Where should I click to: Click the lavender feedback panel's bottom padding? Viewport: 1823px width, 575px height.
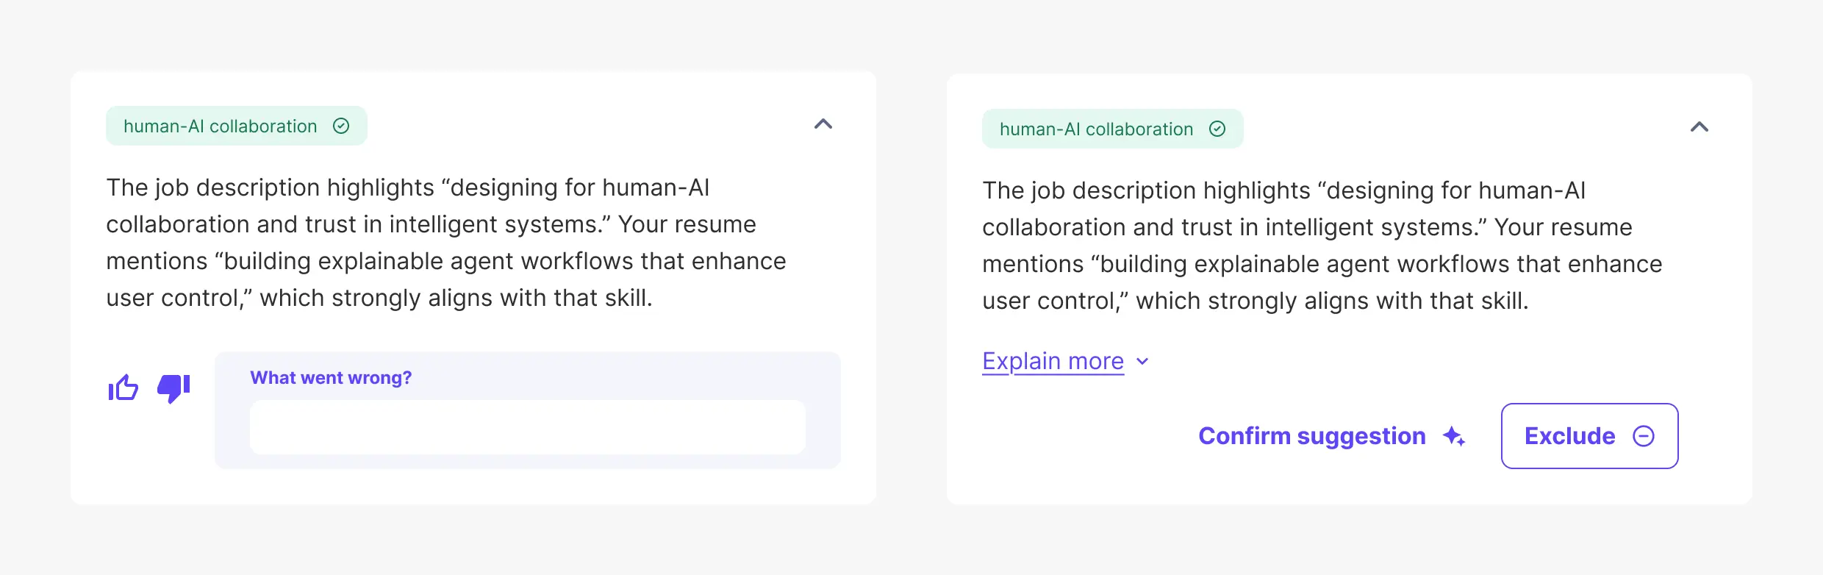[x=527, y=461]
